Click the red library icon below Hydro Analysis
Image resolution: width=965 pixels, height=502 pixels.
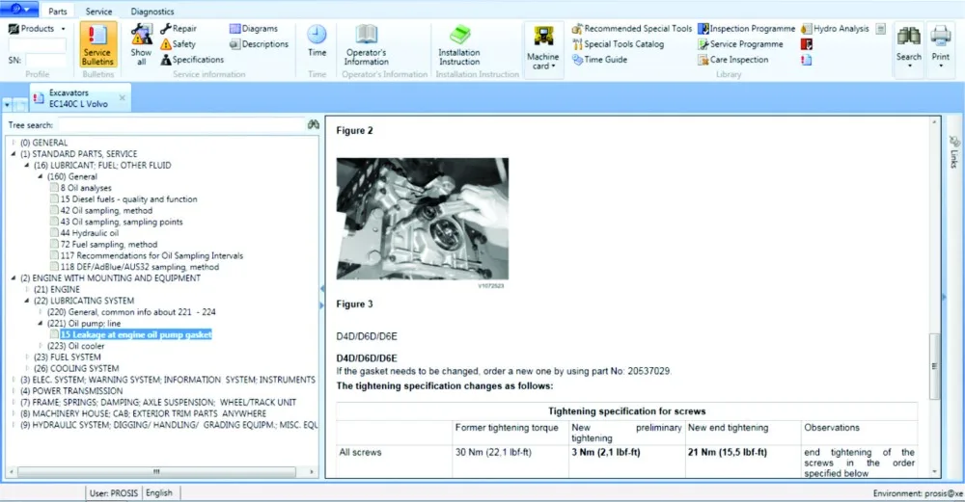point(806,44)
